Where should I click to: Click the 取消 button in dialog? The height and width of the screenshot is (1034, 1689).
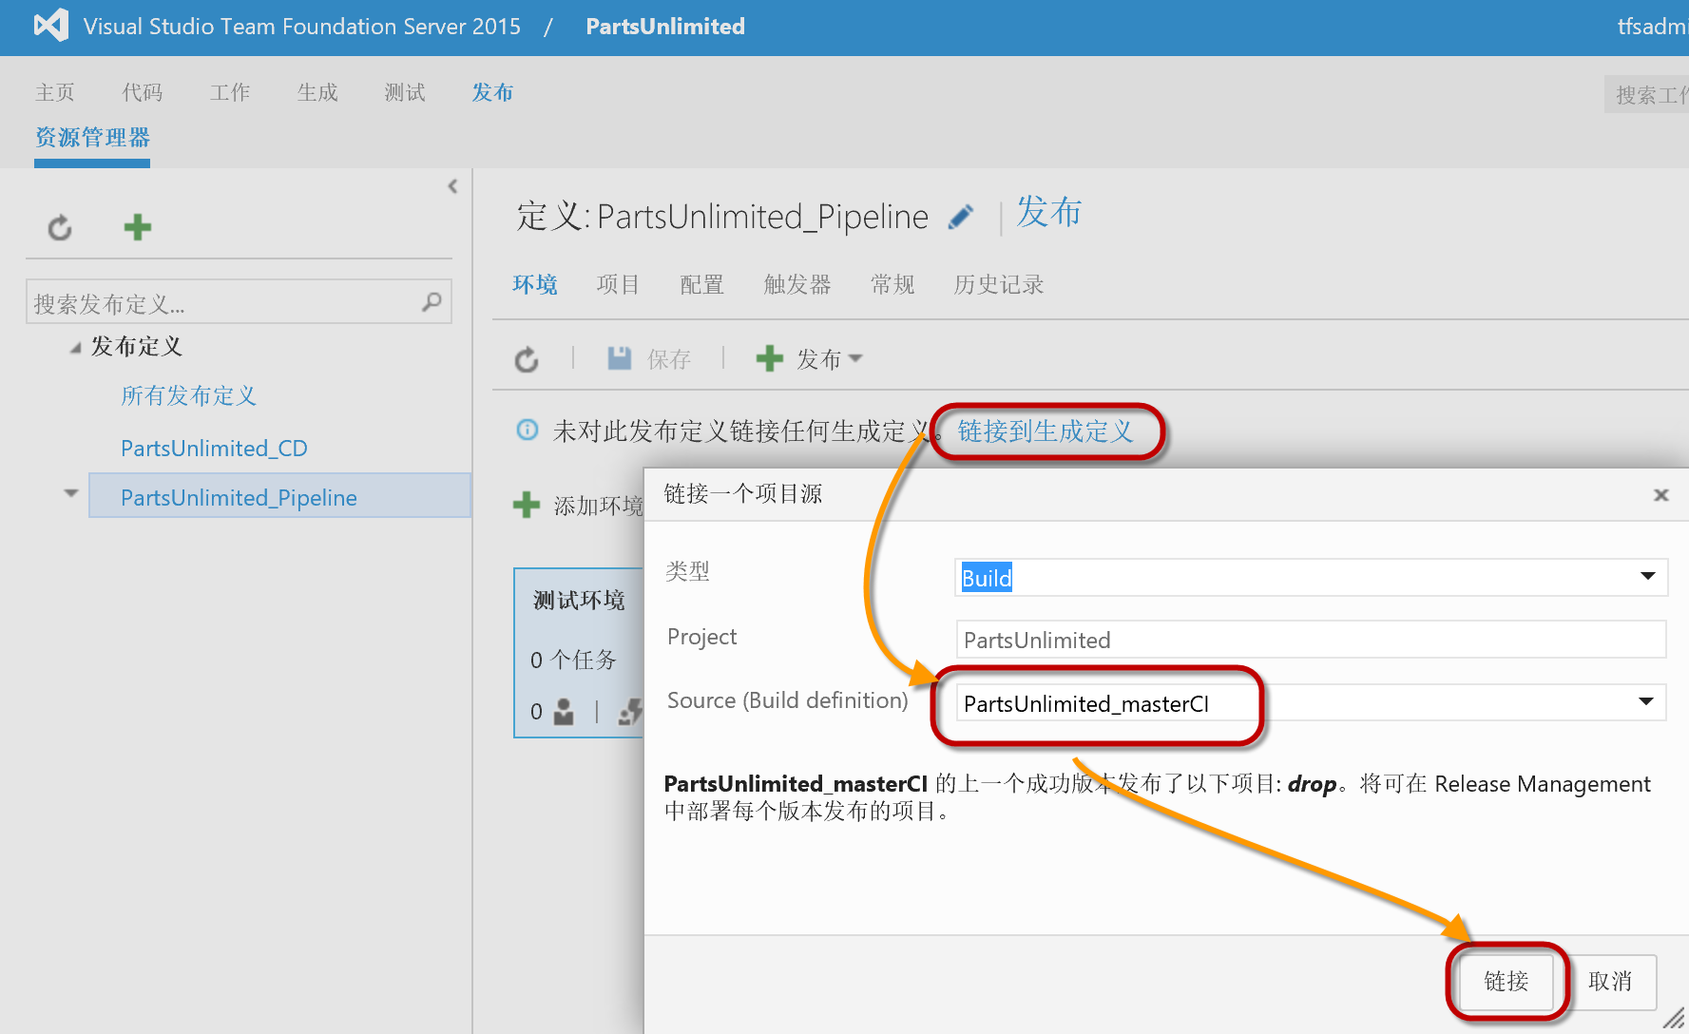click(1609, 981)
